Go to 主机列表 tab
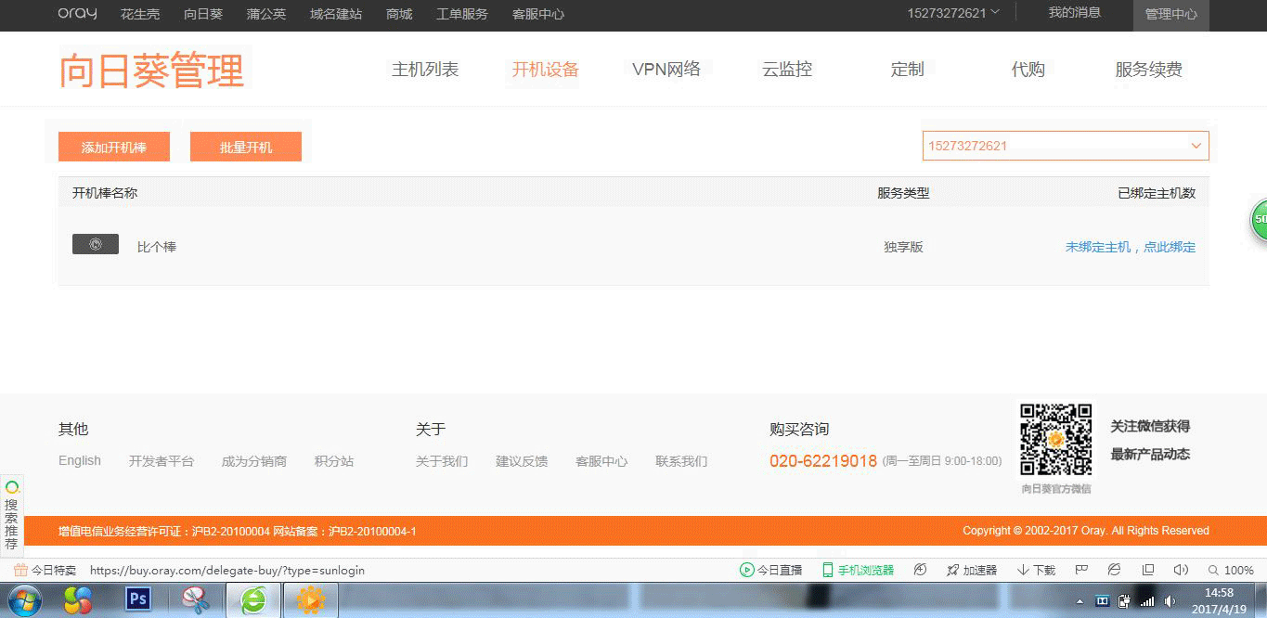This screenshot has width=1267, height=618. 425,70
